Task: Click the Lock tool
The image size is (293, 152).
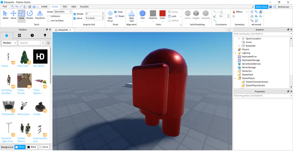Action: pyautogui.click(x=172, y=16)
